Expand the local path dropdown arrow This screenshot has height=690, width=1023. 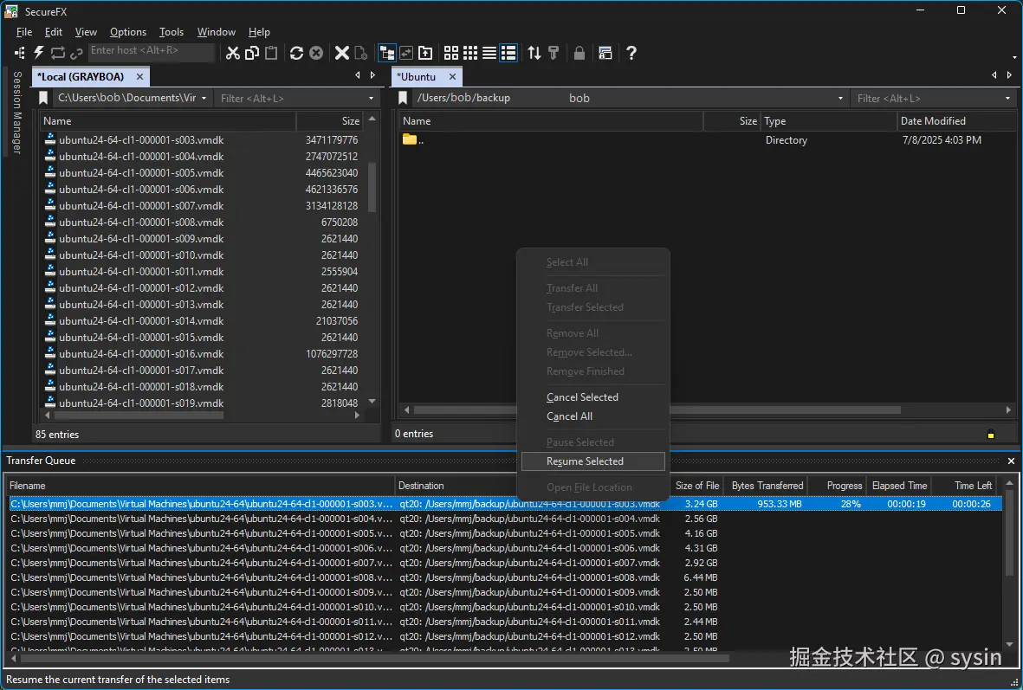(x=204, y=99)
